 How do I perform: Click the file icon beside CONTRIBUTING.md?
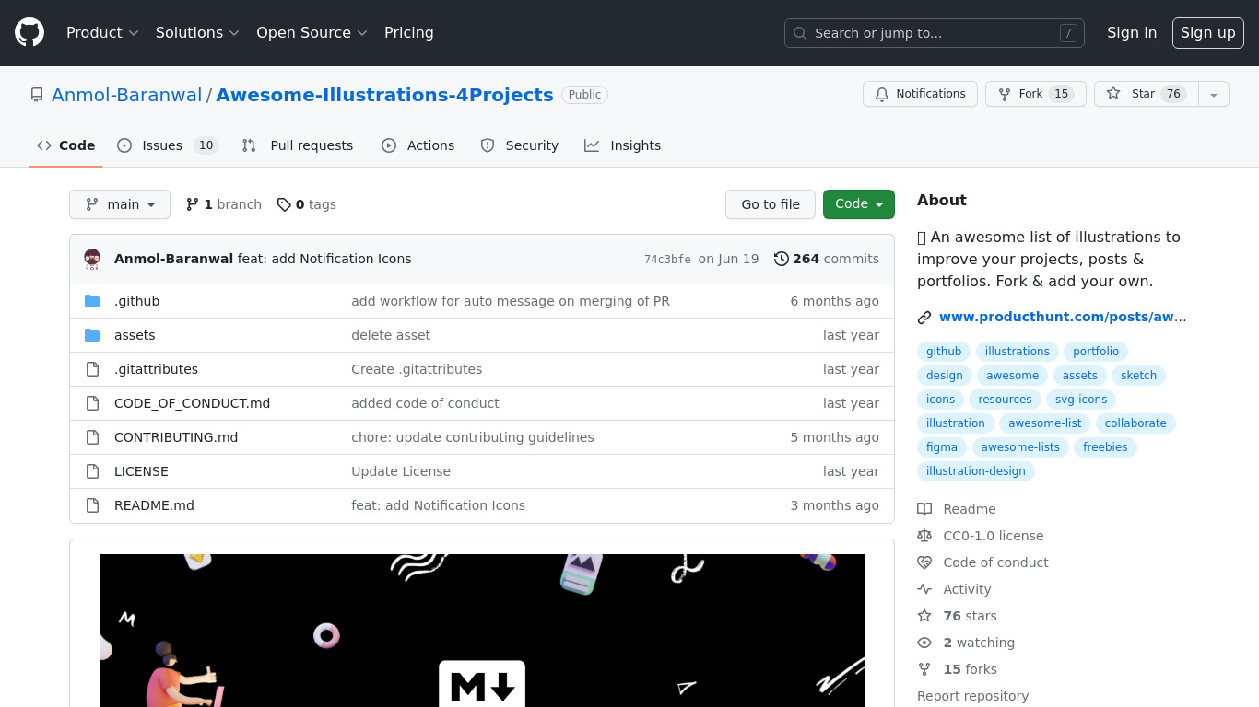tap(92, 437)
